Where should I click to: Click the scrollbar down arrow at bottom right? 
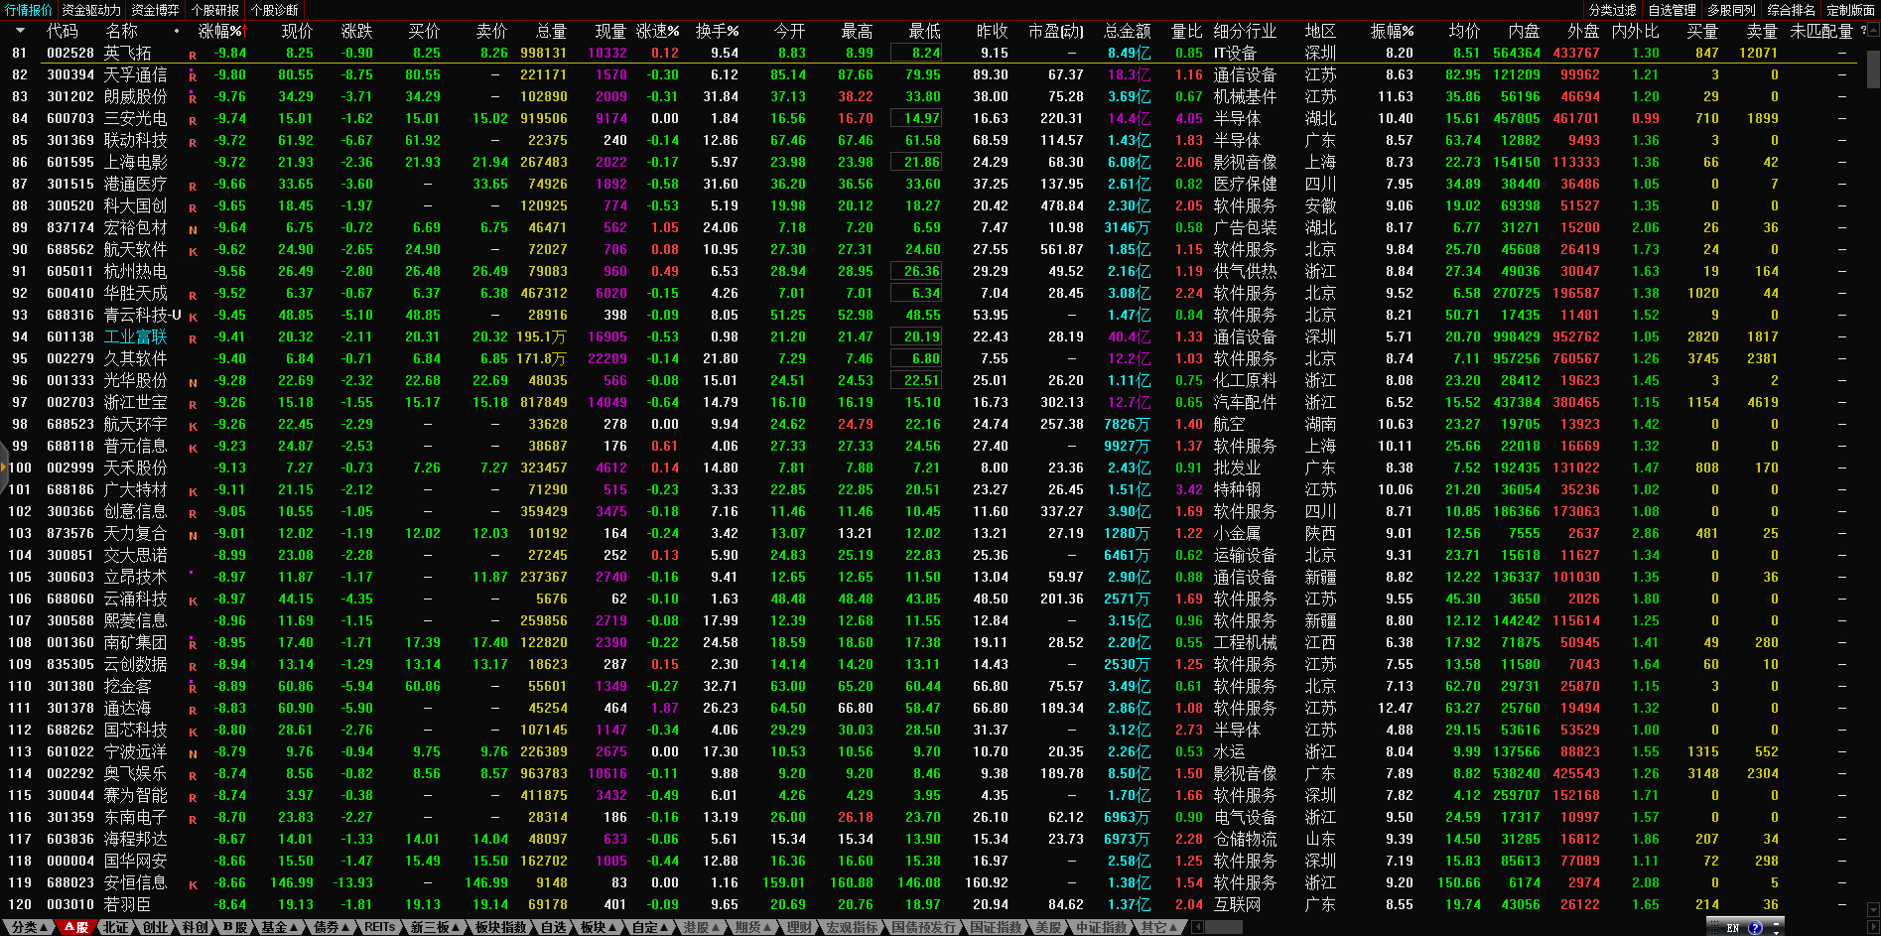(1872, 909)
